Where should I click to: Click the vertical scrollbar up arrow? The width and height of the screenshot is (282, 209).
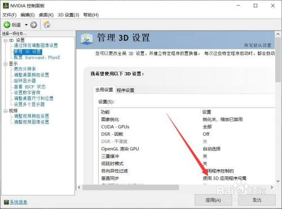click(278, 34)
